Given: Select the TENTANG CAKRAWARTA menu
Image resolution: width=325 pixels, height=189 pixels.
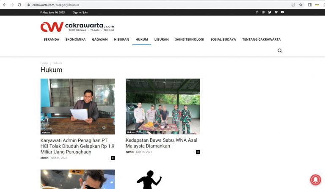Looking at the screenshot, I should (x=261, y=39).
